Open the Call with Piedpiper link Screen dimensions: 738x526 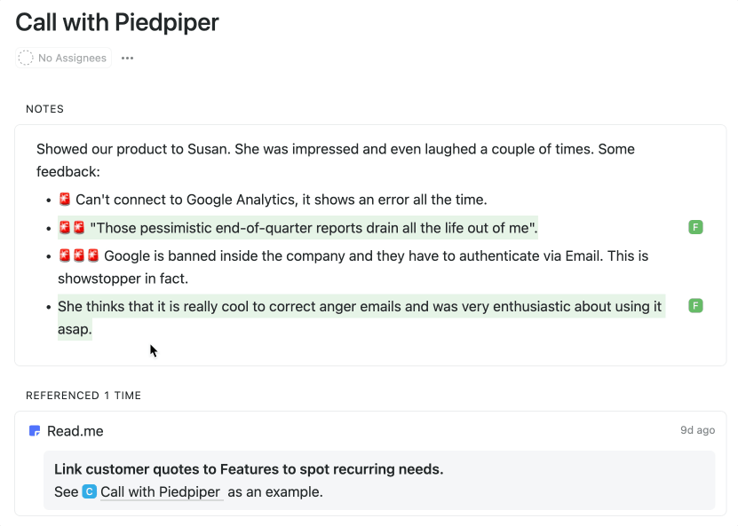161,491
